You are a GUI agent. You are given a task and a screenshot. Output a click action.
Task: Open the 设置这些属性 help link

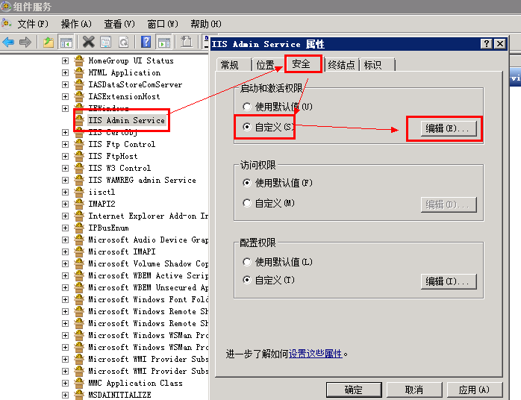(315, 354)
